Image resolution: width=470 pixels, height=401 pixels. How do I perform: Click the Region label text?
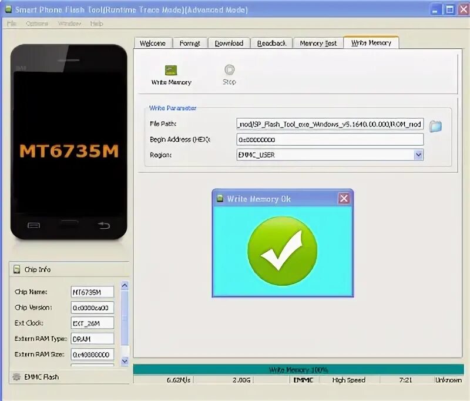(160, 155)
